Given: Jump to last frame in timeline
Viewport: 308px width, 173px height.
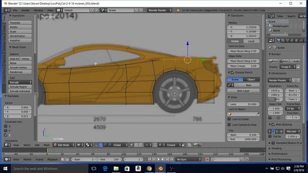Looking at the screenshot, I should [x=172, y=160].
